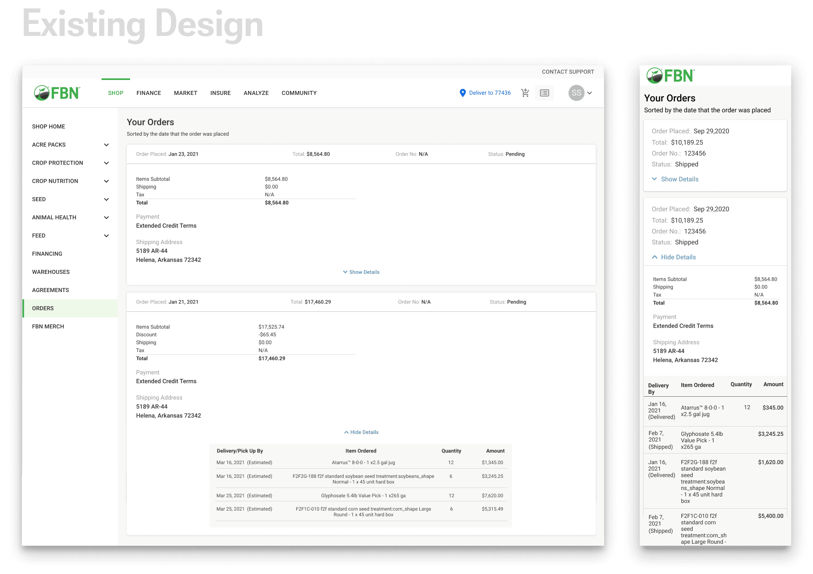The image size is (813, 574).
Task: Expand the Acre Packs sidebar menu
Action: [106, 145]
